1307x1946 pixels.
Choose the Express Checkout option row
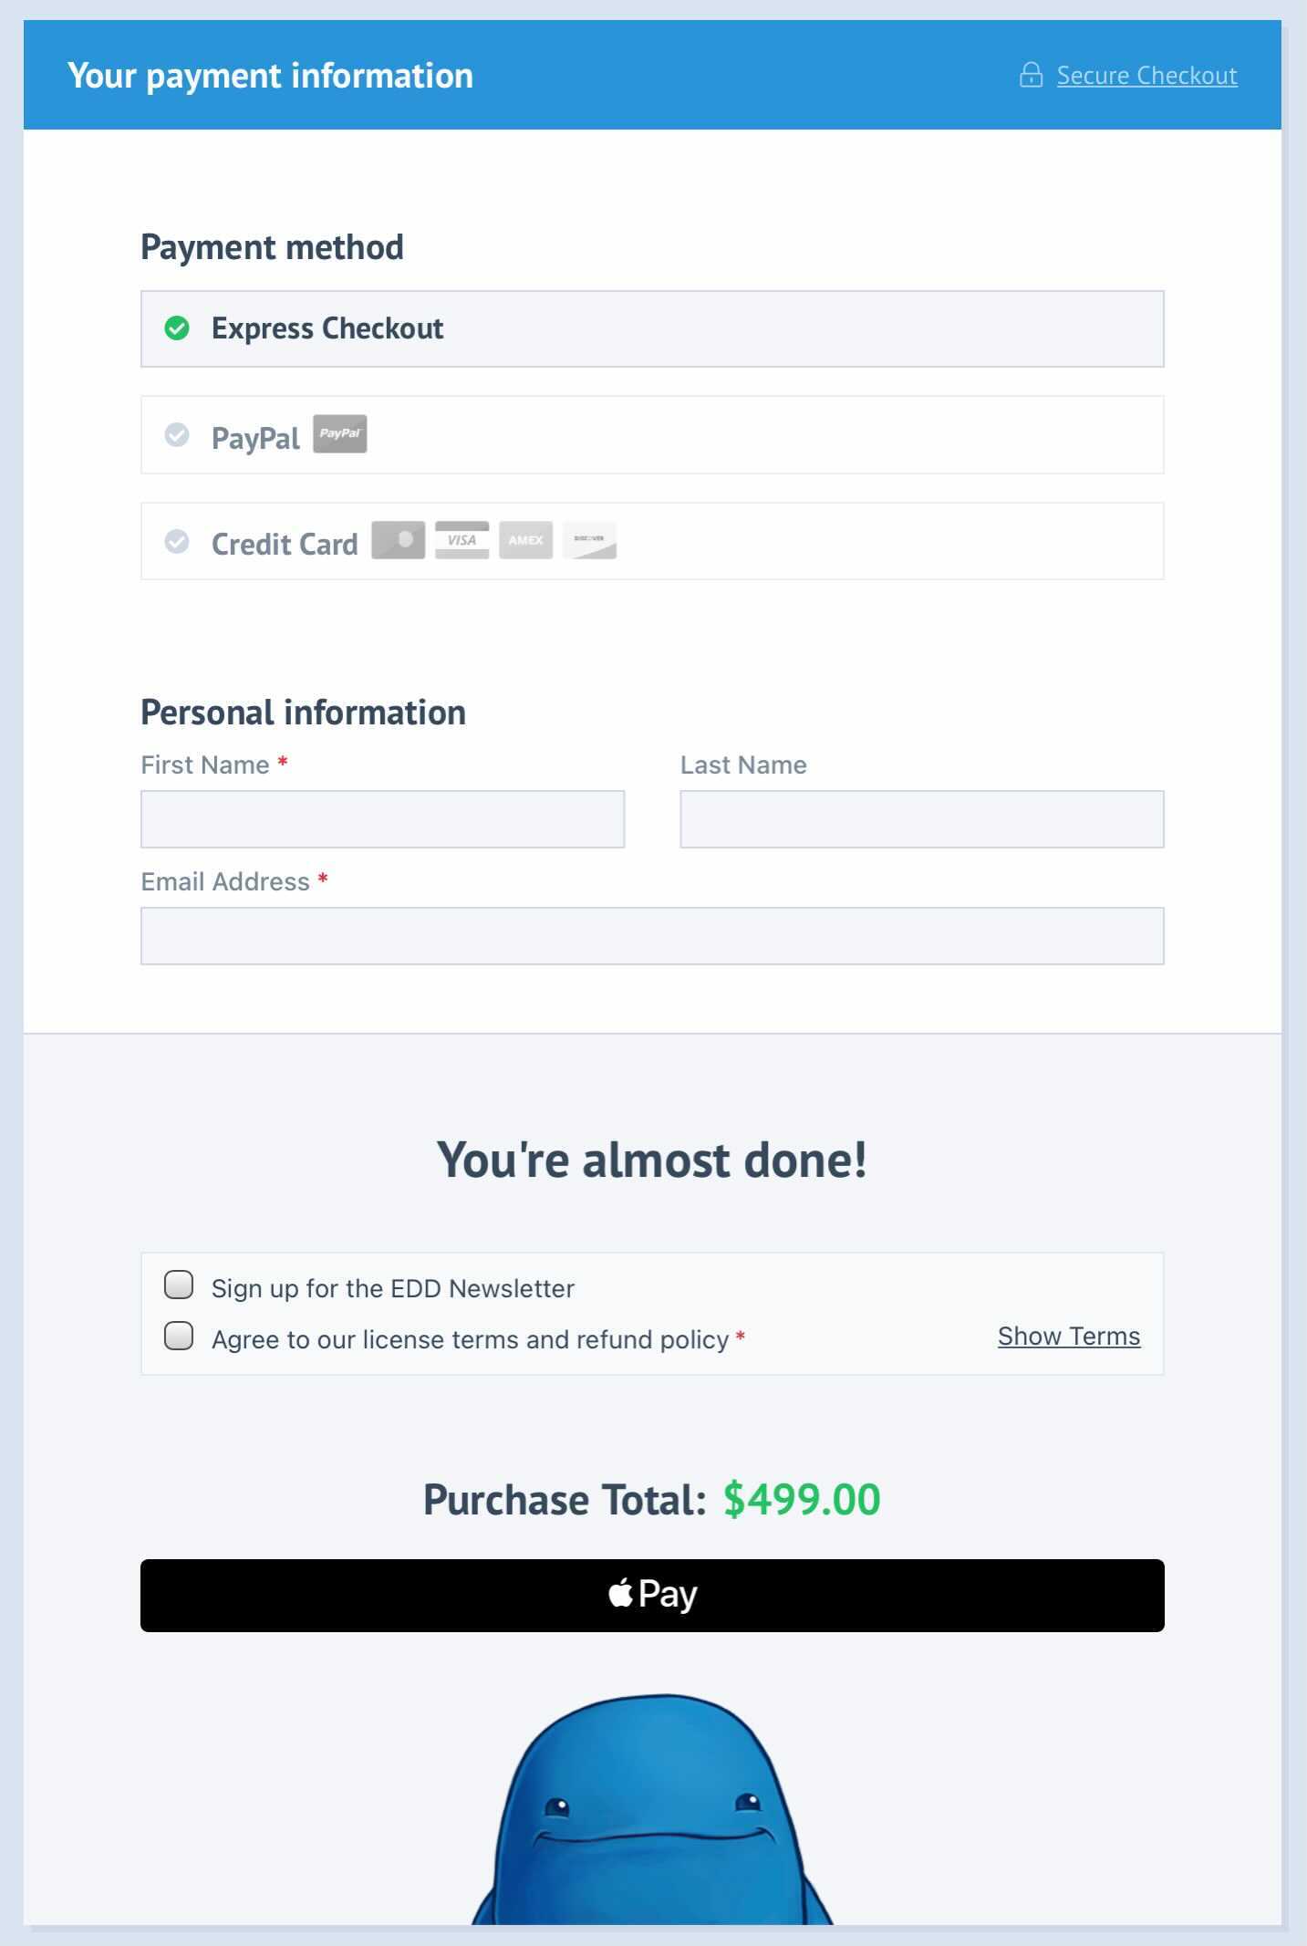[x=652, y=329]
